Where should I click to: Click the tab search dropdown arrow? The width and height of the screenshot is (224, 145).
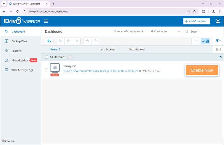(x=4, y=4)
